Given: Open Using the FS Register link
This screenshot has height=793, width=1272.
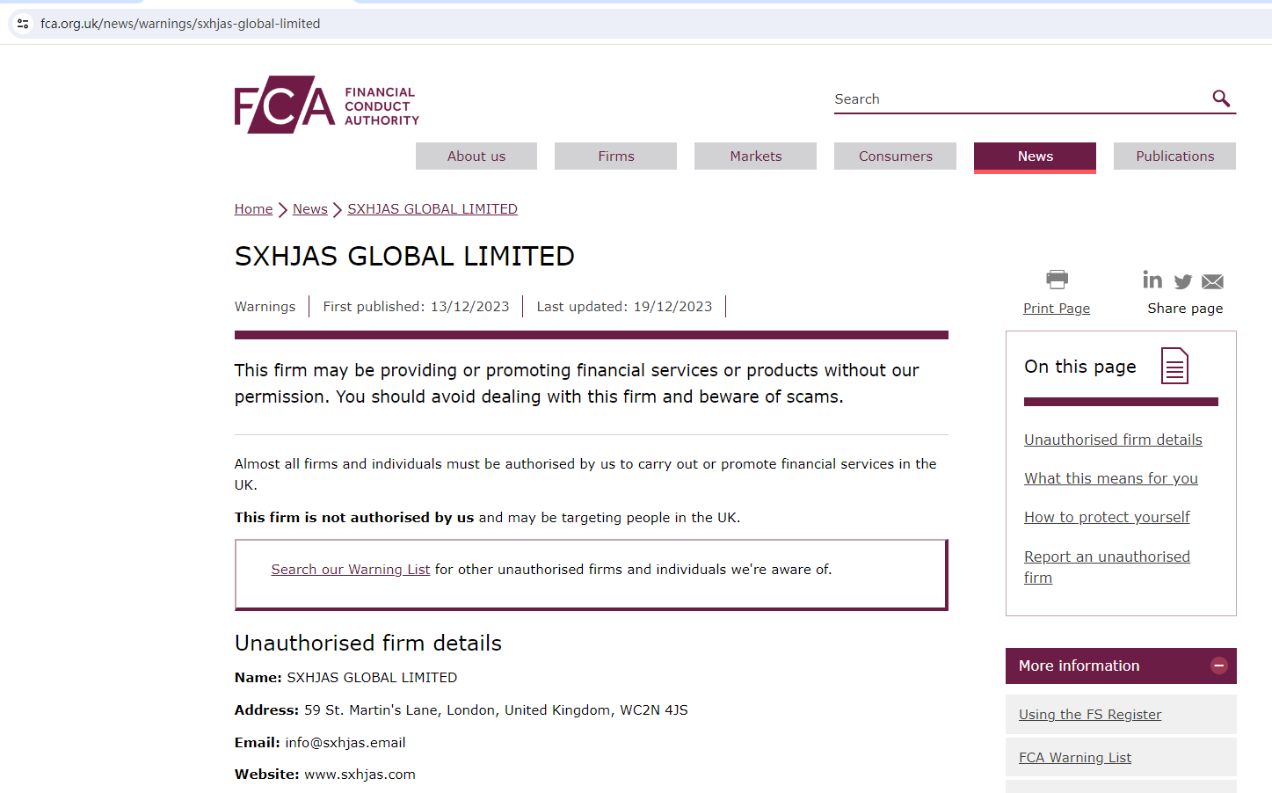Looking at the screenshot, I should click(1090, 715).
